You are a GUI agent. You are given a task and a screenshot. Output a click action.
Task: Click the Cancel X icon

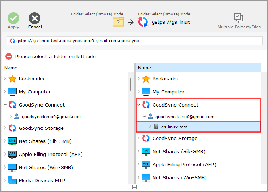[35, 18]
